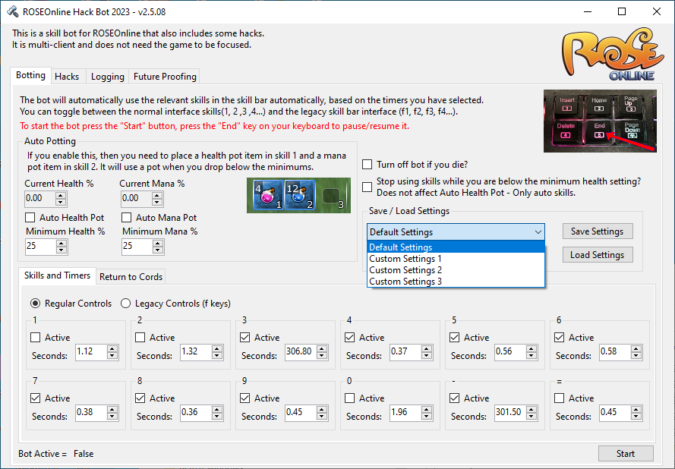Adjust the Minimum Mana % spinner arrows
This screenshot has width=675, height=469.
coord(158,247)
